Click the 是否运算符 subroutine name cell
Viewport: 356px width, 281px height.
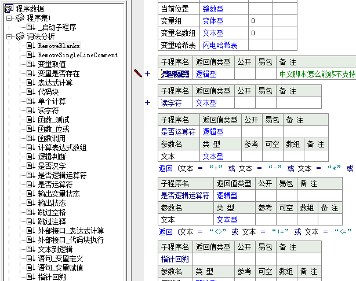coord(178,132)
